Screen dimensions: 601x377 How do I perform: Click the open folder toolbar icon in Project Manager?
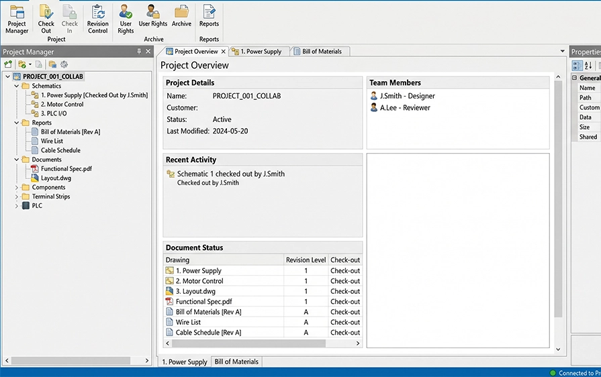click(x=22, y=64)
